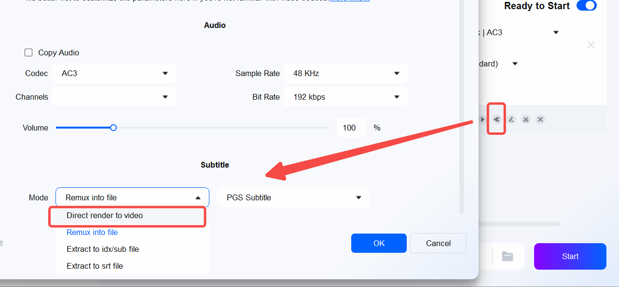Click the play preview icon

[x=482, y=119]
